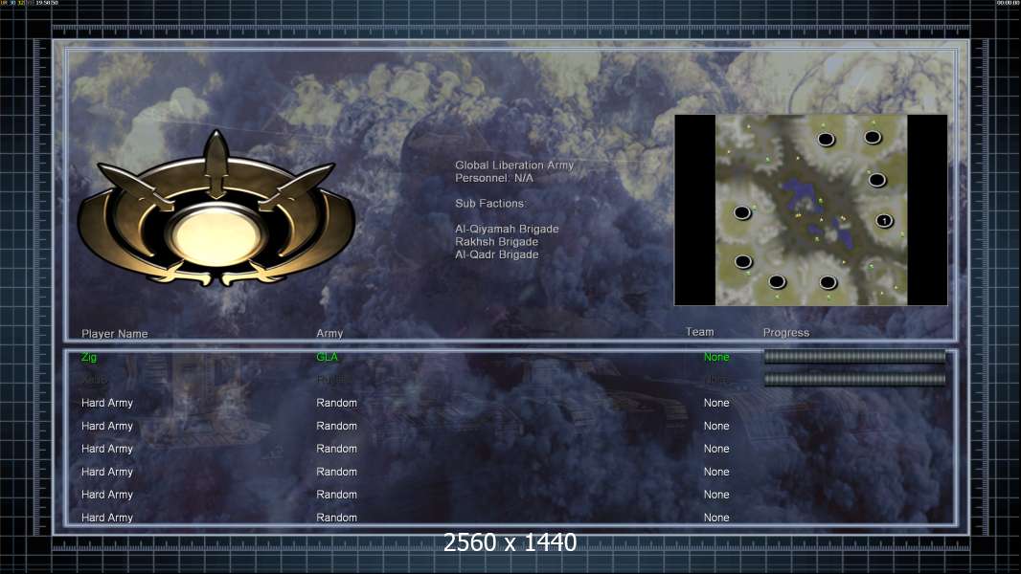Click the Team column header
The image size is (1021, 574).
(x=700, y=332)
